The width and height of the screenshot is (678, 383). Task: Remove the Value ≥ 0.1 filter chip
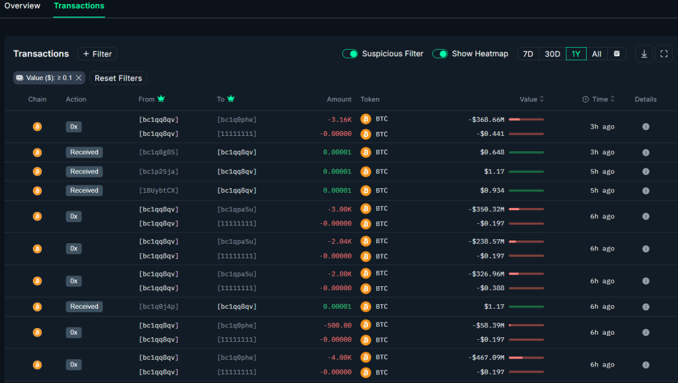(79, 78)
